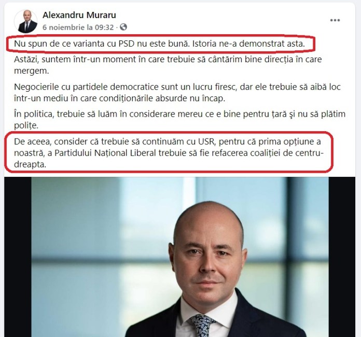
Task: Click the sentence 'Istoria ne-a demonstrat asta.'
Action: [x=248, y=44]
